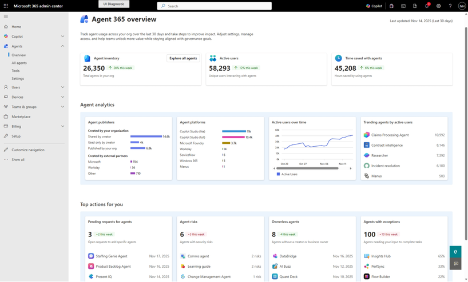Click the Contract intelligence agent icon
This screenshot has height=282, width=468.
click(367, 145)
